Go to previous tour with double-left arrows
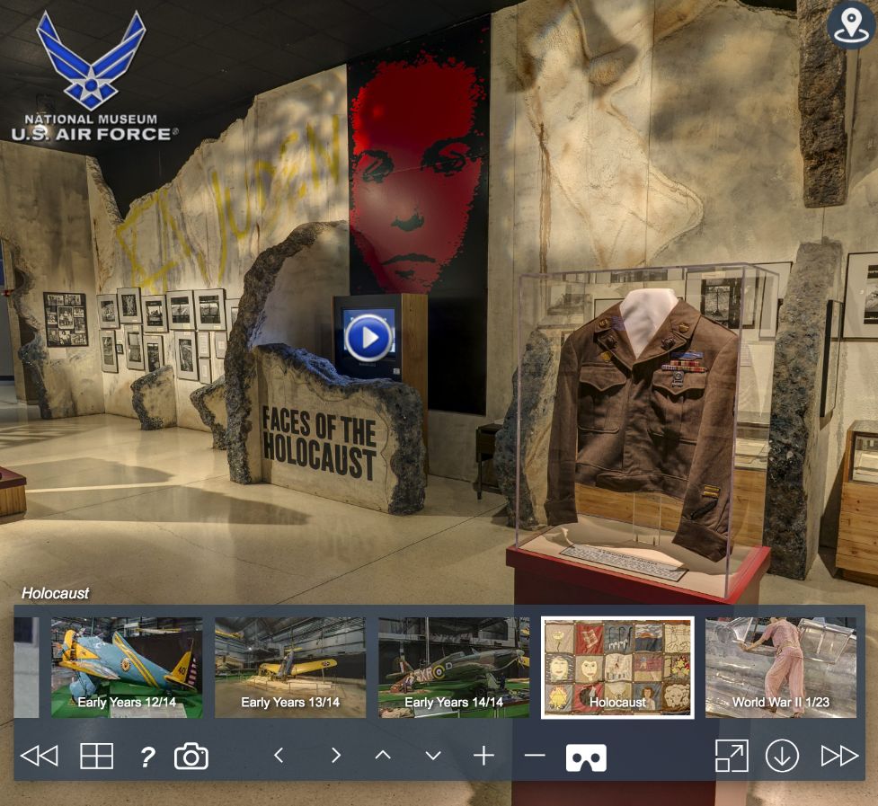Image resolution: width=878 pixels, height=806 pixels. [x=40, y=756]
